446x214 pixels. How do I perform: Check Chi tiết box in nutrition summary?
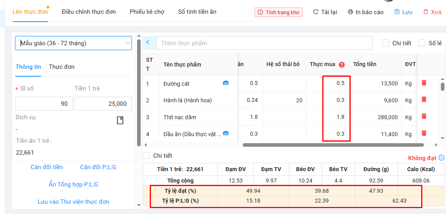[x=147, y=156]
